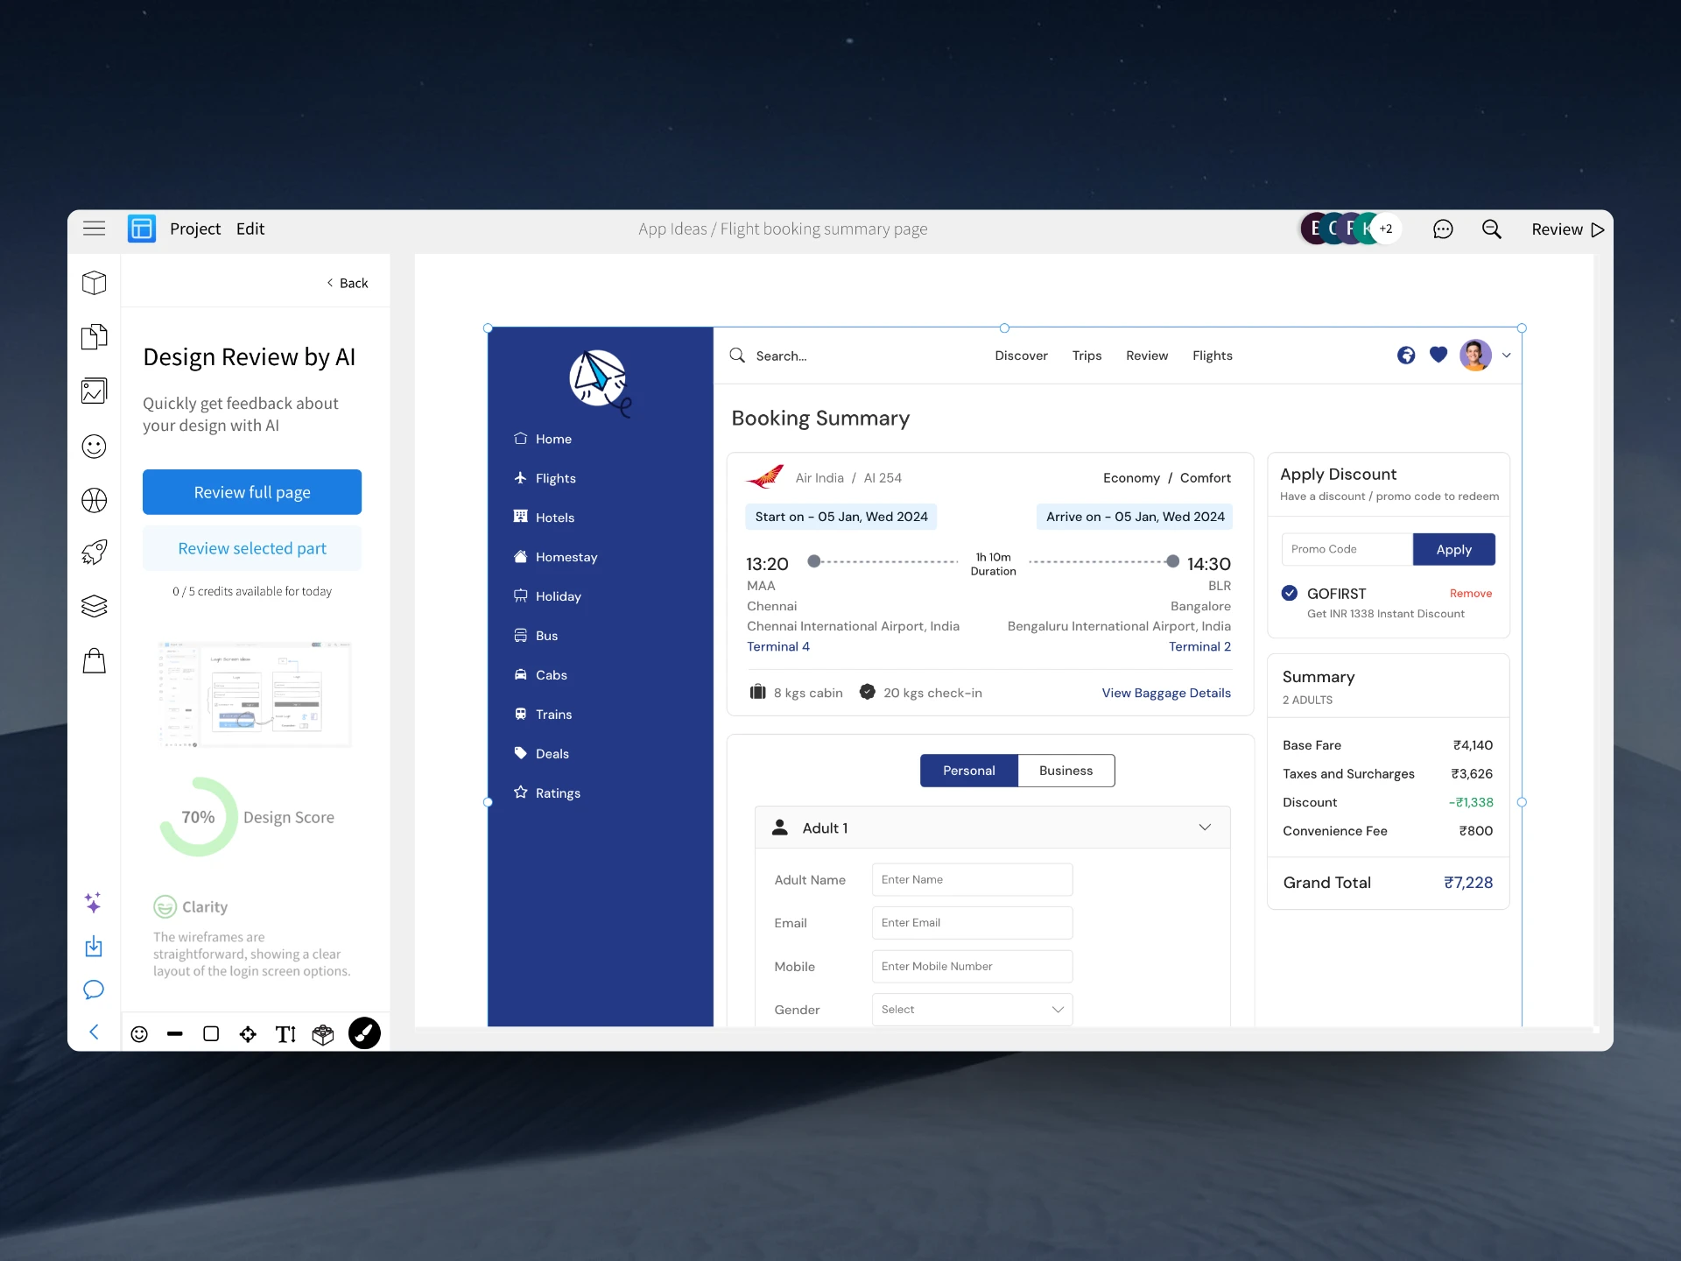Click the heart favorites icon in design
The width and height of the screenshot is (1681, 1261).
tap(1438, 355)
